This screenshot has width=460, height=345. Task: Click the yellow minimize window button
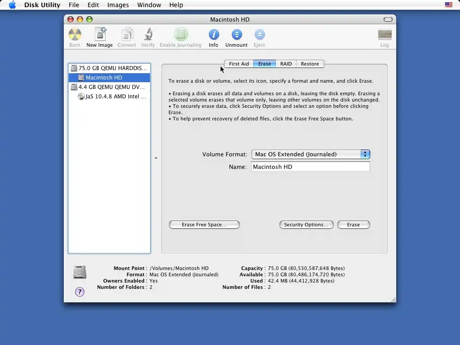pyautogui.click(x=80, y=19)
